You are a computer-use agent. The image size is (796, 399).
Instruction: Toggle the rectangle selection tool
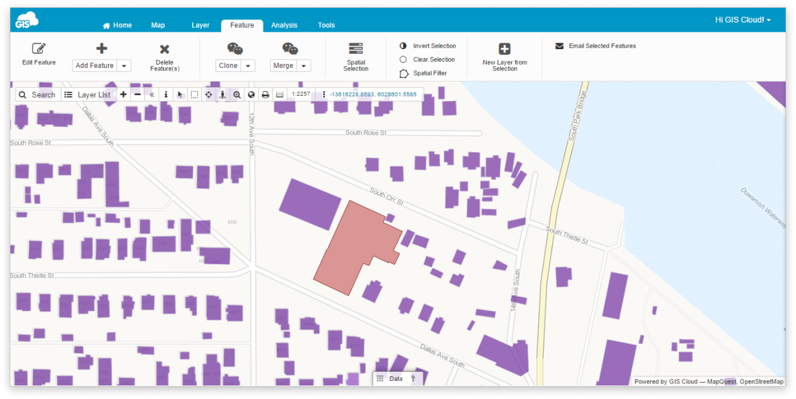click(x=194, y=94)
